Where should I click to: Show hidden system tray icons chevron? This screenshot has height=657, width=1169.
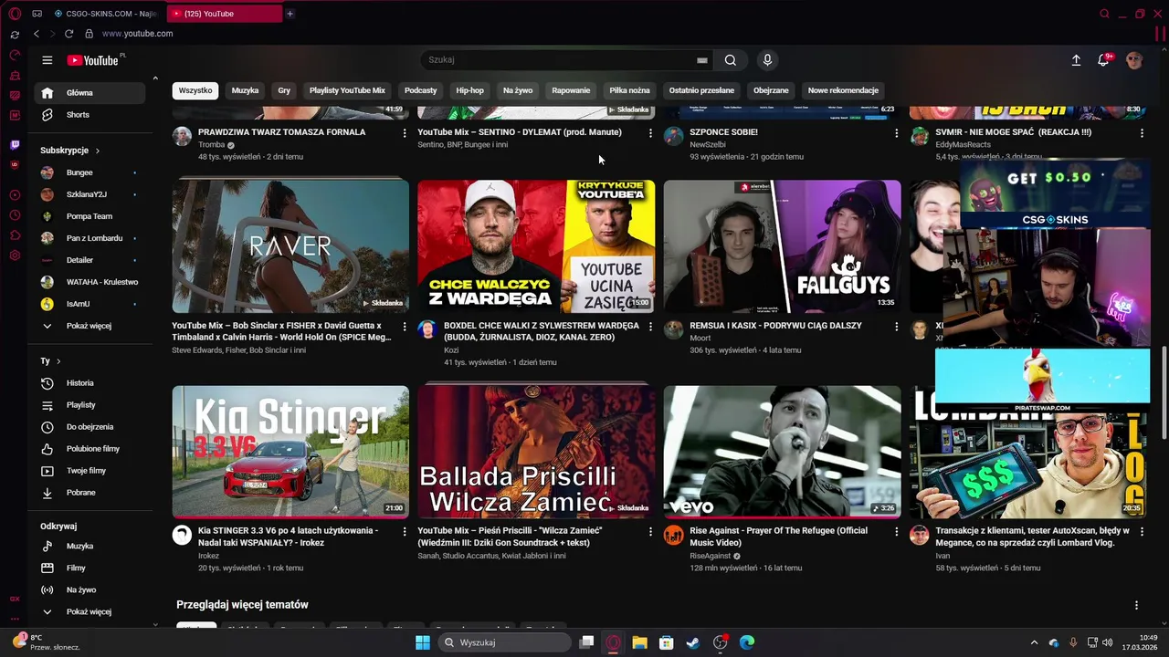(x=1034, y=642)
